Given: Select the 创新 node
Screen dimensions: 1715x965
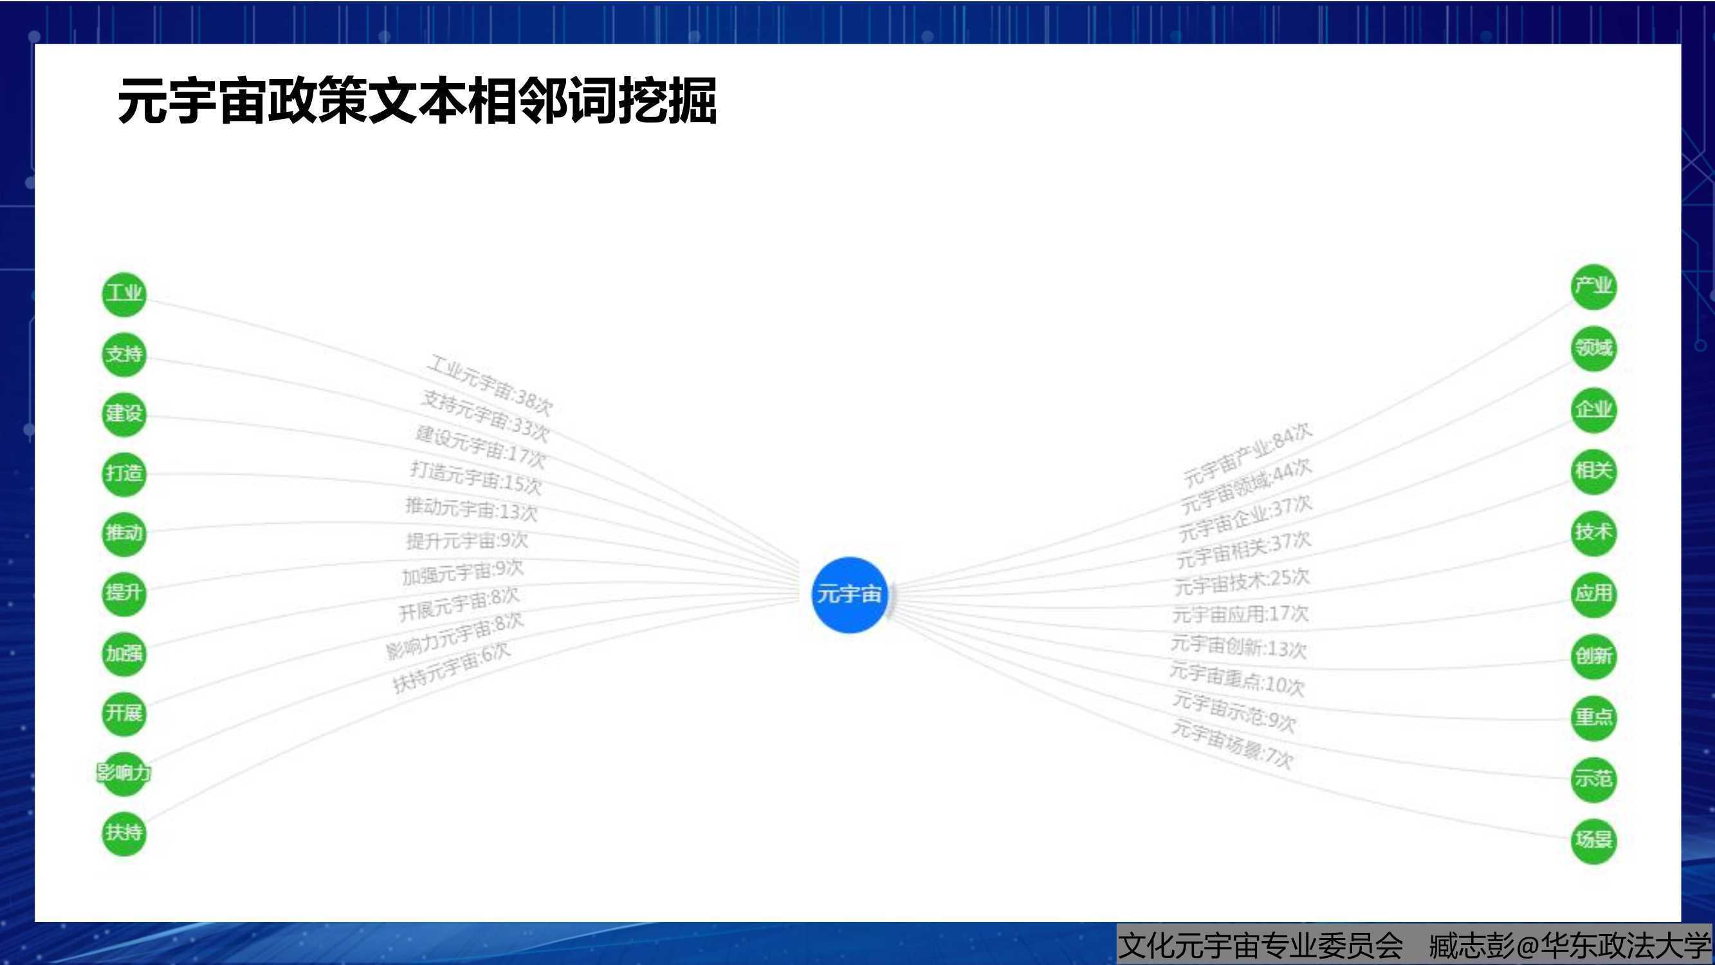Looking at the screenshot, I should (x=1593, y=657).
